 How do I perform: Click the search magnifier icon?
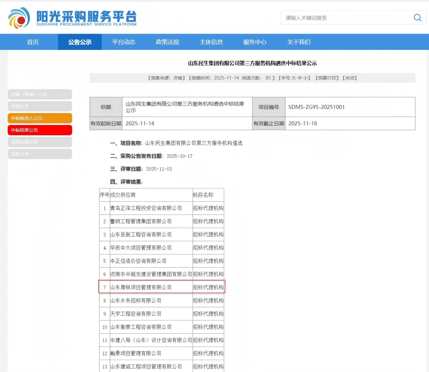click(x=417, y=18)
